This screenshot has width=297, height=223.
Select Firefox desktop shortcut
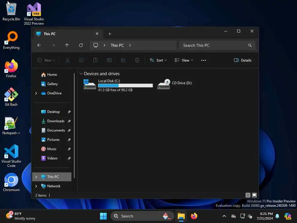click(x=11, y=69)
